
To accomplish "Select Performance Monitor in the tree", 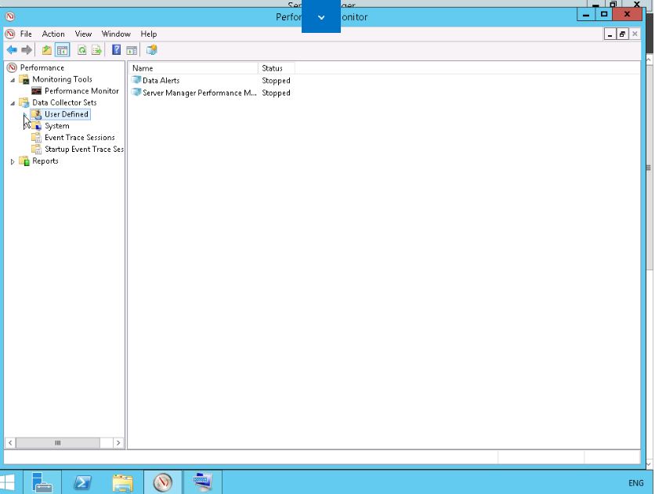I will [x=81, y=91].
